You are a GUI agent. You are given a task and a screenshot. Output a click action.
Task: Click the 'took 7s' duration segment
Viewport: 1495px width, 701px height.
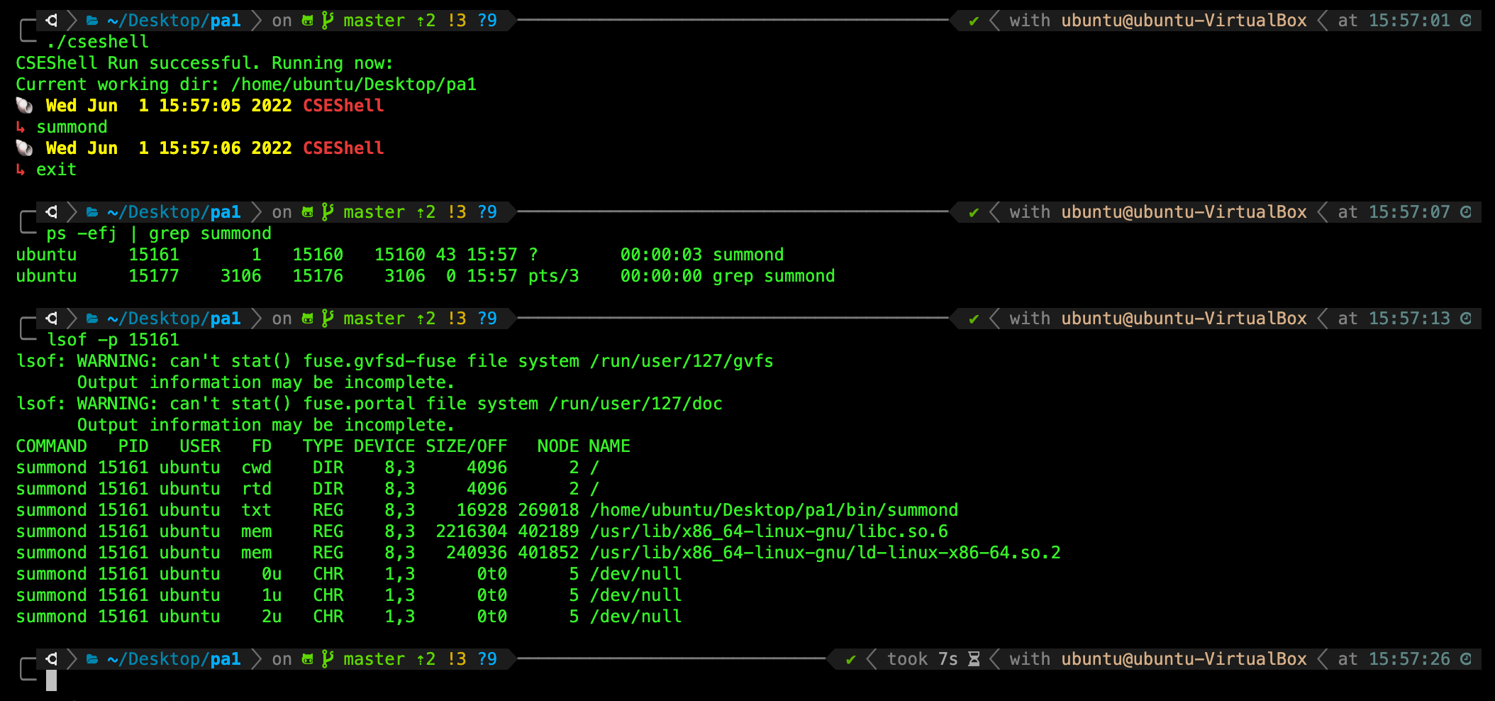click(922, 659)
